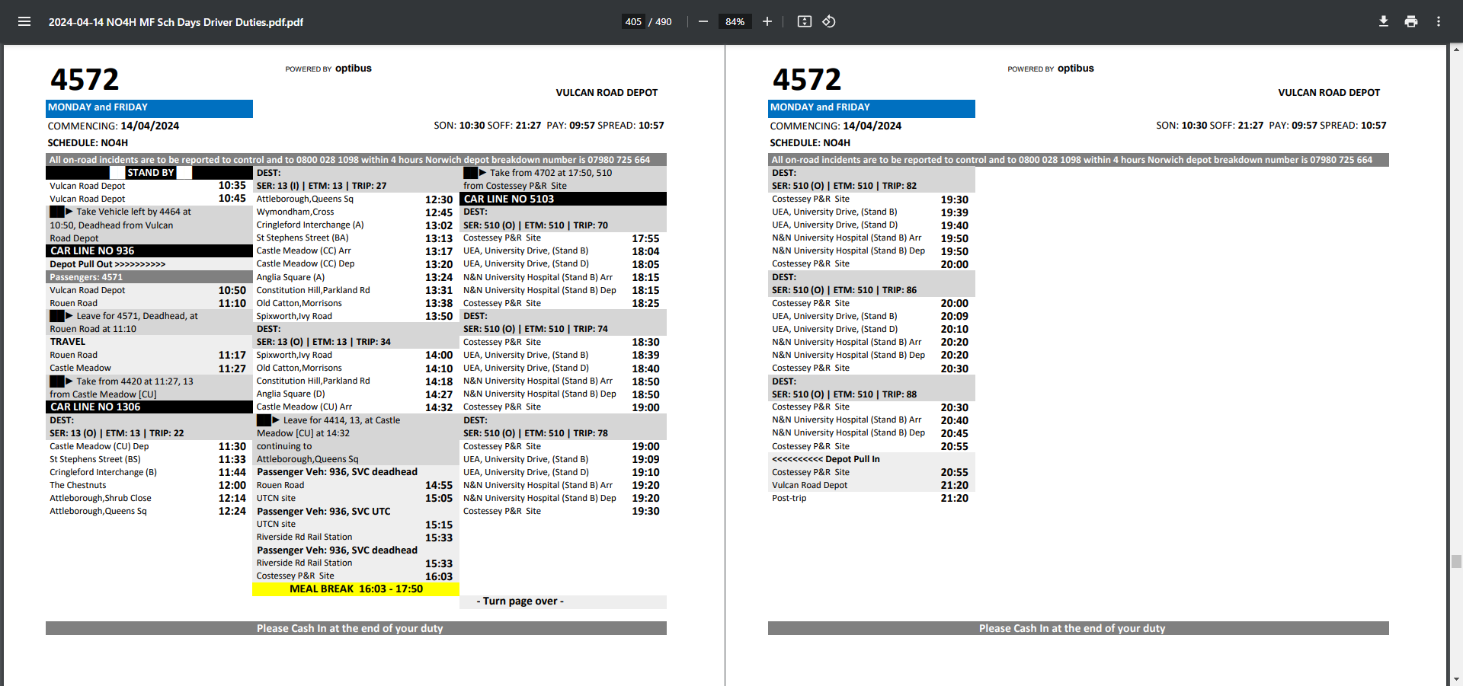Click the PDF file name title
This screenshot has height=686, width=1463.
pyautogui.click(x=176, y=22)
